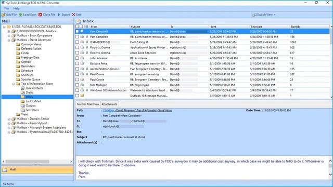Click the folder tree scroll right arrow
This screenshot has height=187, width=333.
click(71, 162)
